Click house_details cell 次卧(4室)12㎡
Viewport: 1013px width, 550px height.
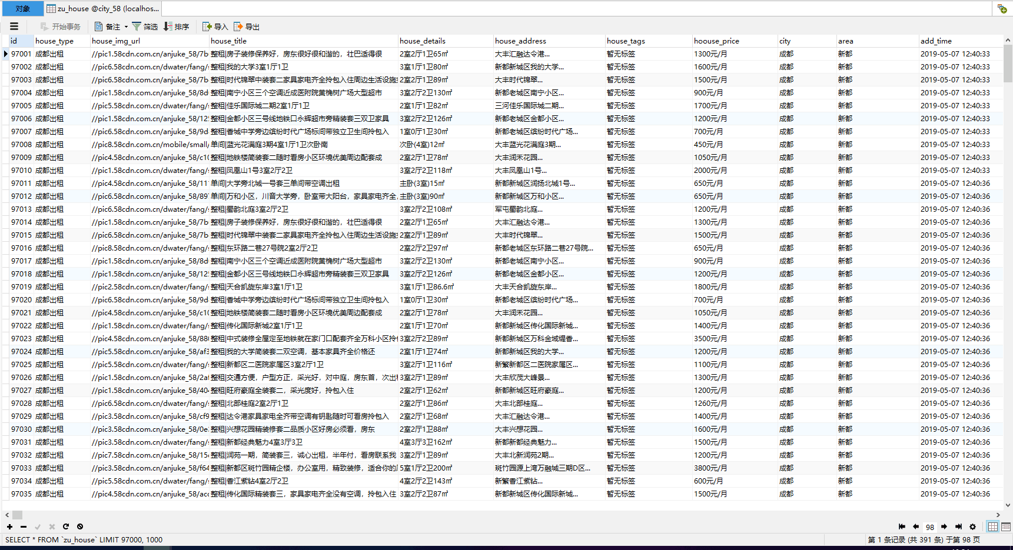pos(446,144)
